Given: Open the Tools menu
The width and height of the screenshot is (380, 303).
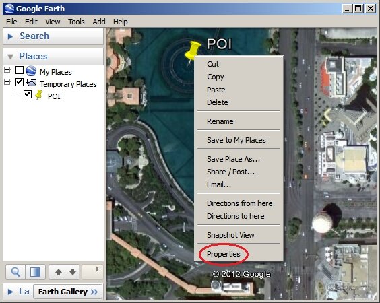Looking at the screenshot, I should (76, 22).
